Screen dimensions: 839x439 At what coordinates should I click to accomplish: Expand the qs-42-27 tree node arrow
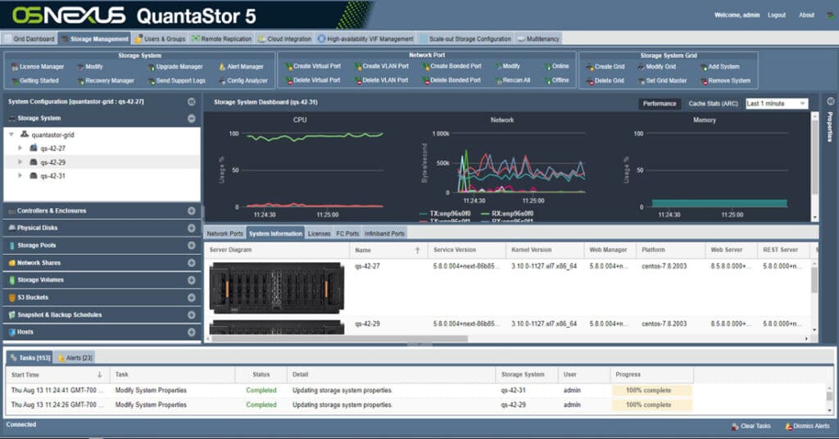[20, 148]
